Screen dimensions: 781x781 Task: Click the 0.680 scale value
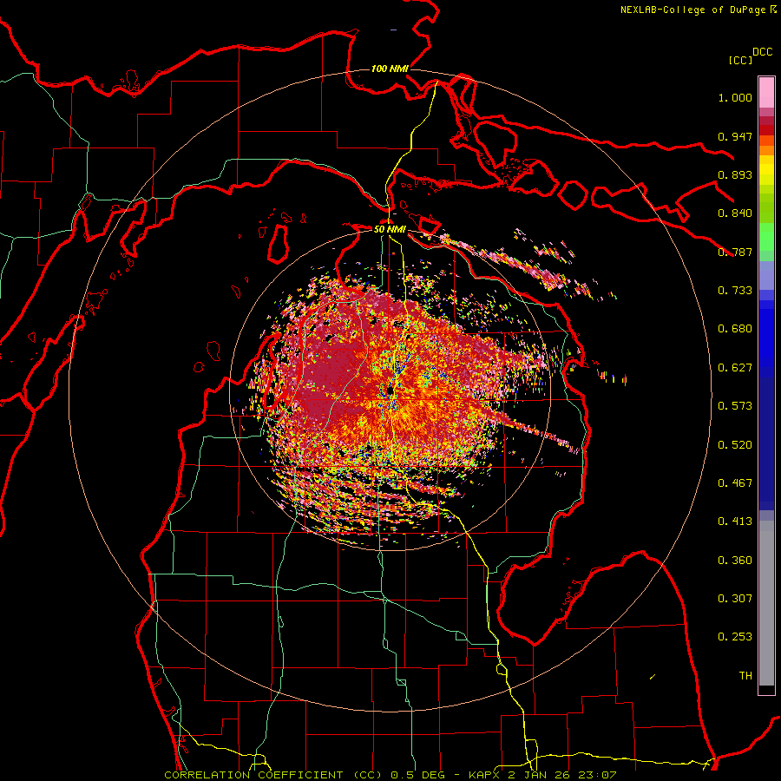point(735,329)
